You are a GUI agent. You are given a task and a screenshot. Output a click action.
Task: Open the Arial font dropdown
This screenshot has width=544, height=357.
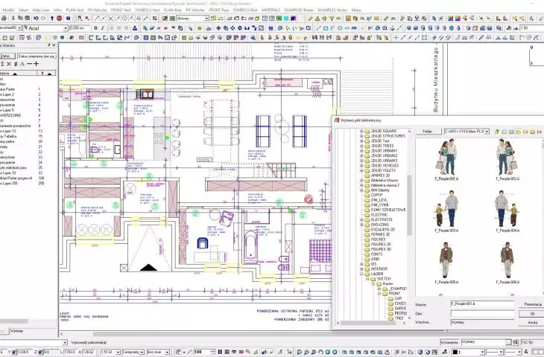[x=66, y=28]
